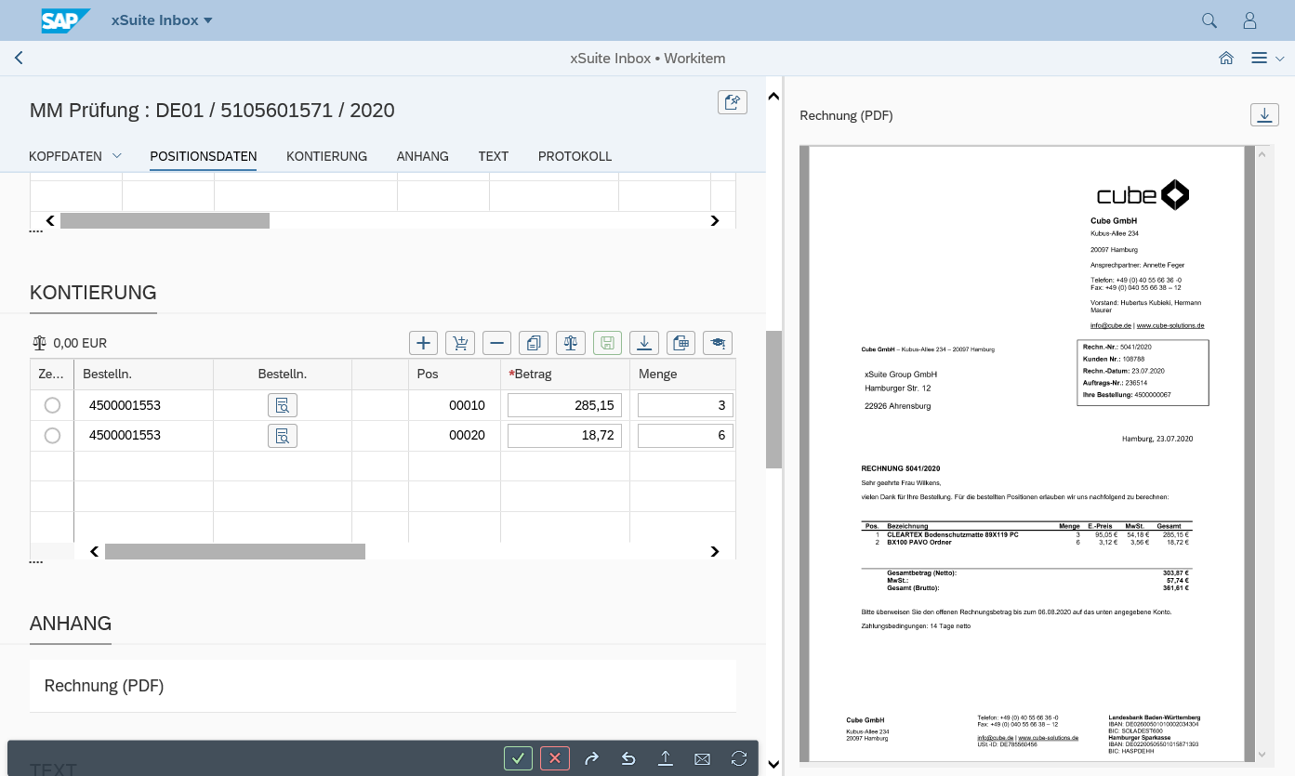1295x776 pixels.
Task: Open the hamburger menu in the header
Action: pyautogui.click(x=1259, y=59)
